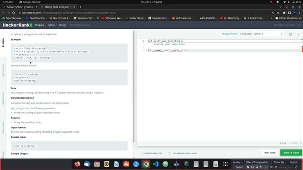303x170 pixels.
Task: Open the Yamaha YZ... bookmark
Action: [83, 18]
